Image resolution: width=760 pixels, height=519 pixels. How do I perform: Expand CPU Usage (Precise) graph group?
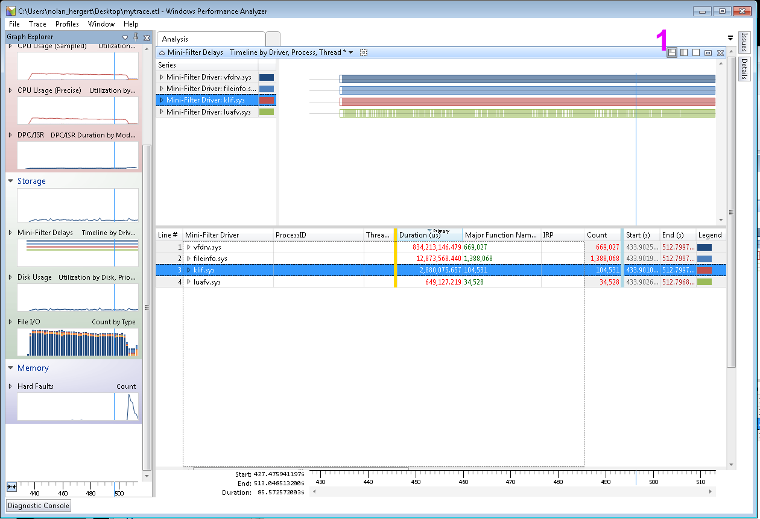(x=10, y=90)
